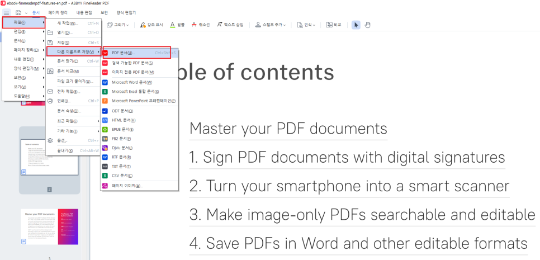
Task: Click the compare icon beside 문서 비교(M)
Action: tap(50, 71)
